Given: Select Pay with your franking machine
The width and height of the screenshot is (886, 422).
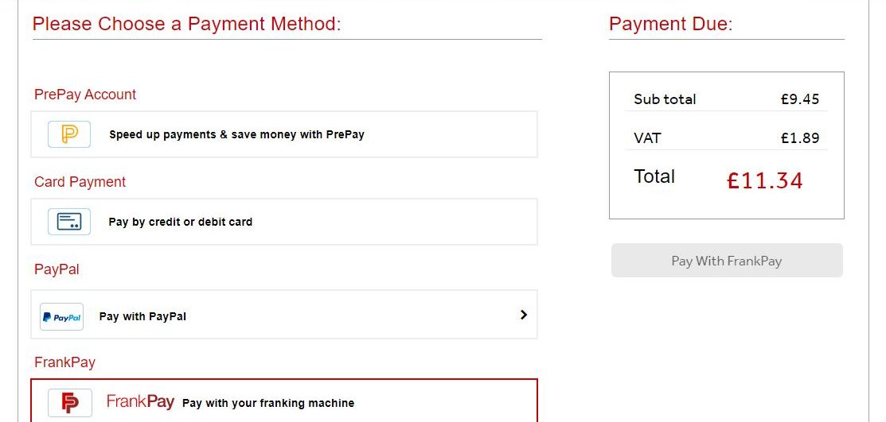Looking at the screenshot, I should point(284,401).
